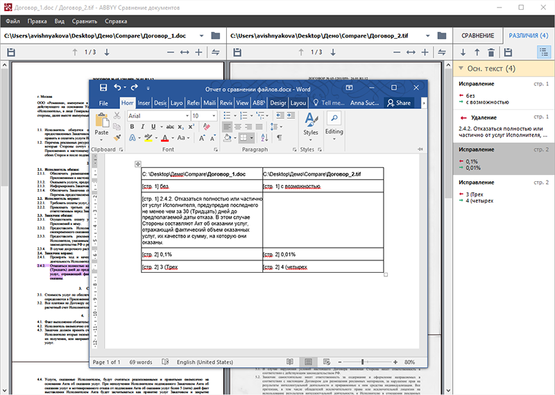Image resolution: width=555 pixels, height=395 pixels.
Task: Open folder icon for Договор_2.tif
Action: pyautogui.click(x=441, y=36)
